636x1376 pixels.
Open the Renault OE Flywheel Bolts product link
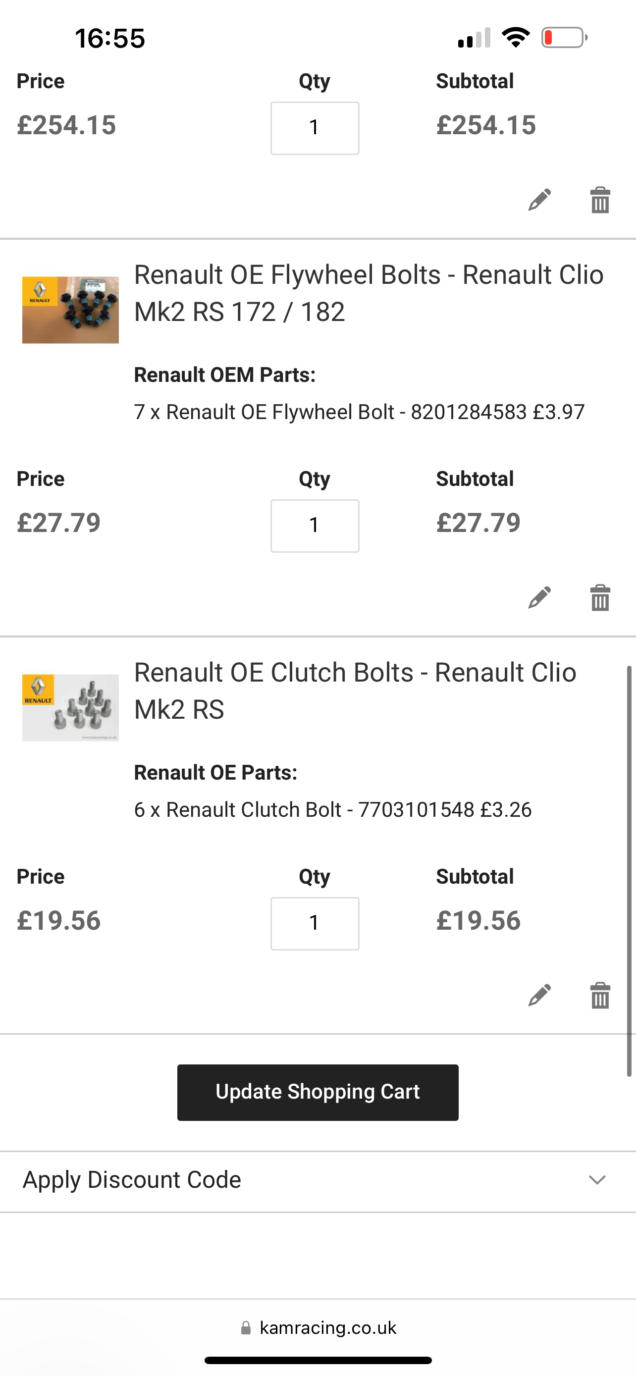(369, 293)
